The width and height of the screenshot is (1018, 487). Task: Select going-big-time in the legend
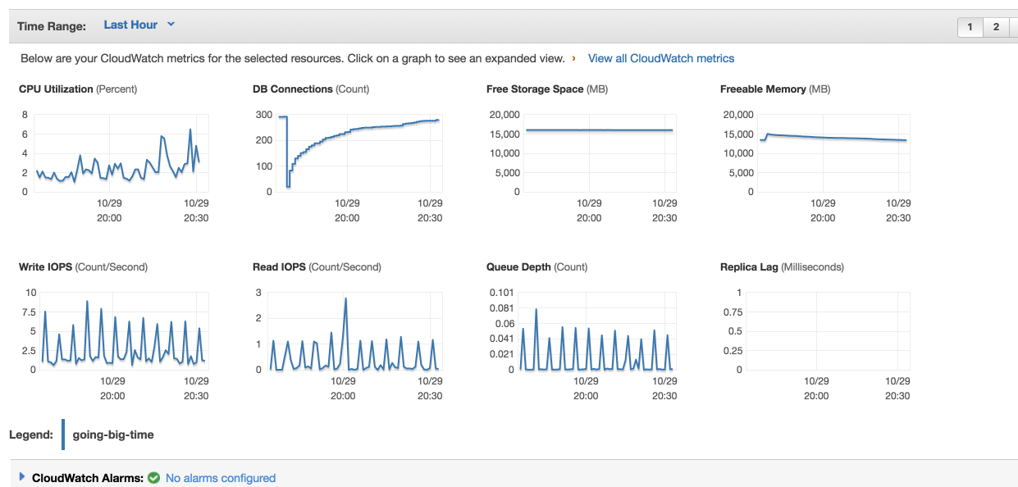click(x=113, y=435)
